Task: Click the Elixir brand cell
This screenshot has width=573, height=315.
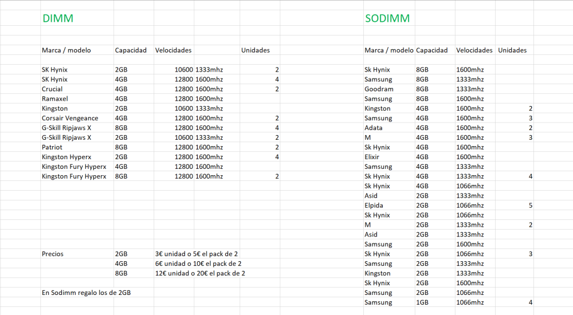Action: click(372, 157)
